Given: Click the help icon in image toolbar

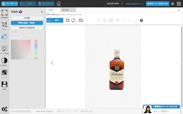Looking at the screenshot, I should (x=141, y=21).
